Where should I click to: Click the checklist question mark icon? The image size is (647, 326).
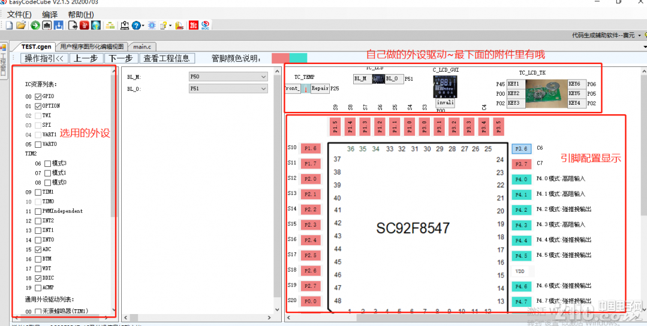pyautogui.click(x=164, y=26)
